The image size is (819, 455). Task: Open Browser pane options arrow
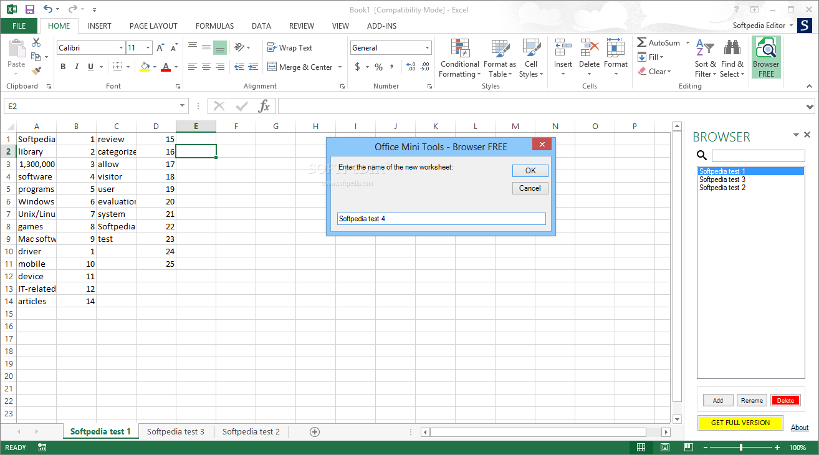coord(796,135)
